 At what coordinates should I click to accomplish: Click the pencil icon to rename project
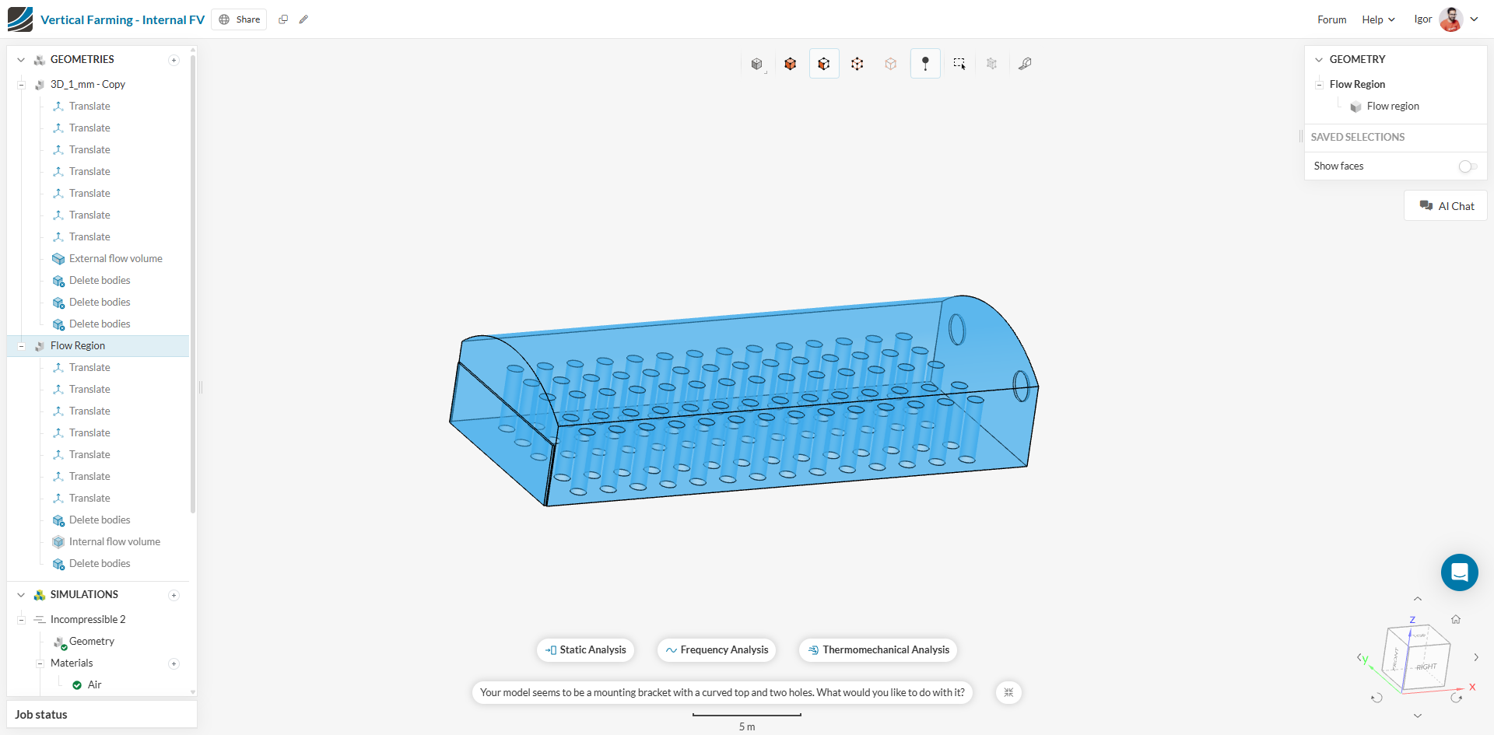(x=303, y=19)
